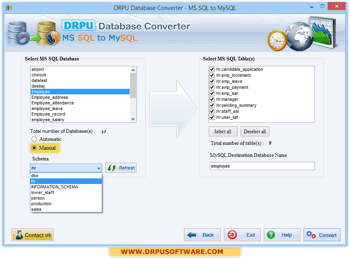
Task: Select airport database
Action: coord(80,69)
